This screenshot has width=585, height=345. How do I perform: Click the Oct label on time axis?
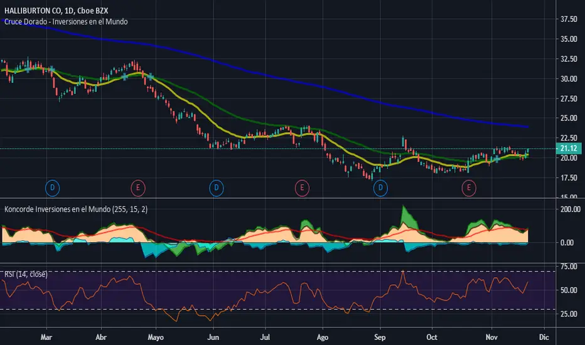coord(432,337)
